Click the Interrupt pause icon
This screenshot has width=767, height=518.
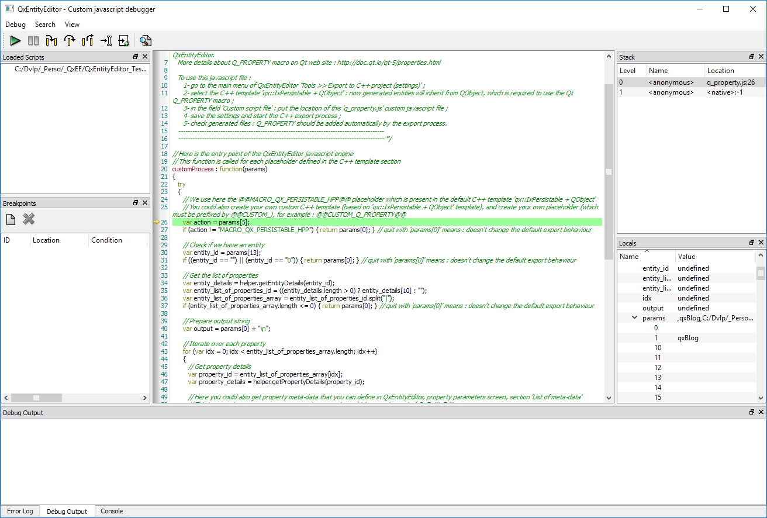pyautogui.click(x=33, y=41)
